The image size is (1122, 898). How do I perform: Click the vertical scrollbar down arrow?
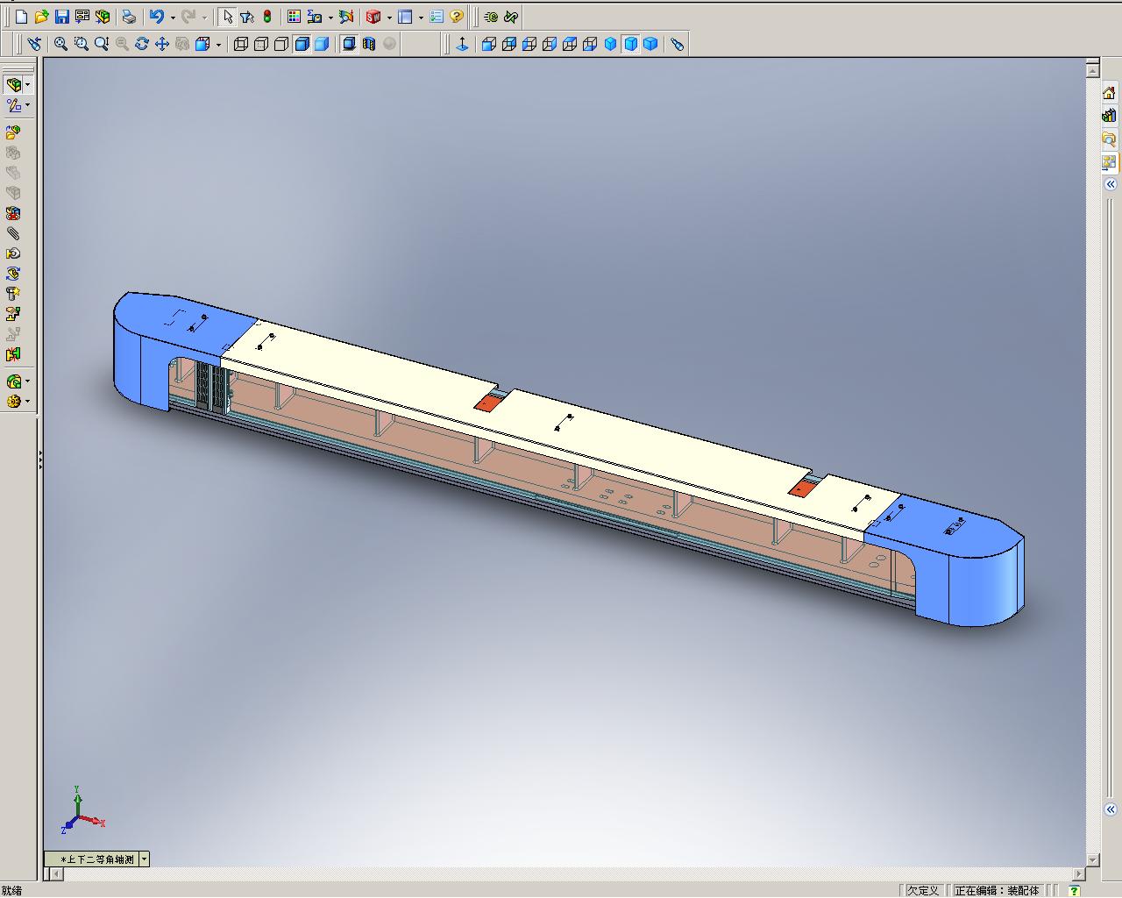[x=1093, y=860]
